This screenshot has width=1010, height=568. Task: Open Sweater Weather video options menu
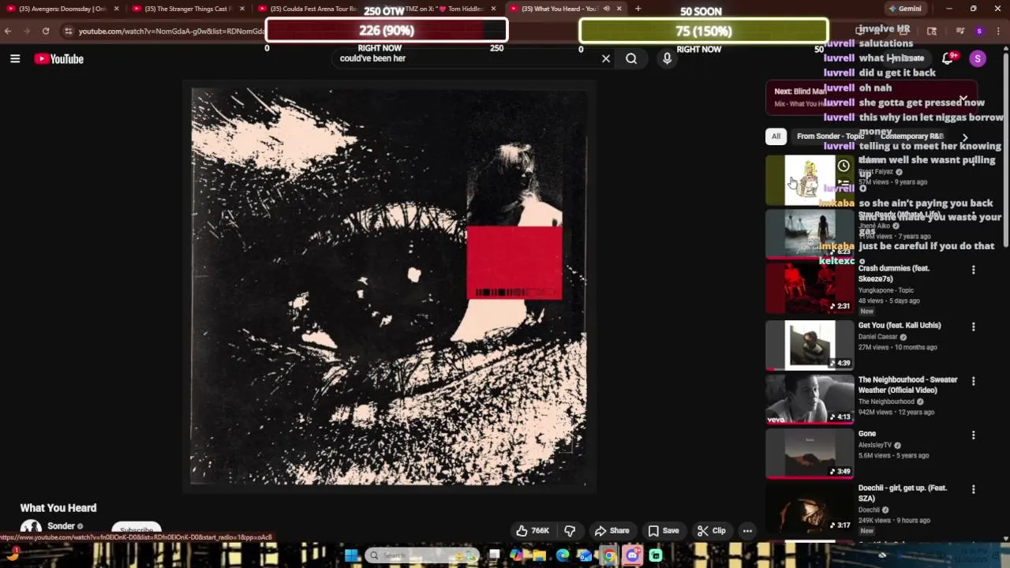pyautogui.click(x=973, y=381)
